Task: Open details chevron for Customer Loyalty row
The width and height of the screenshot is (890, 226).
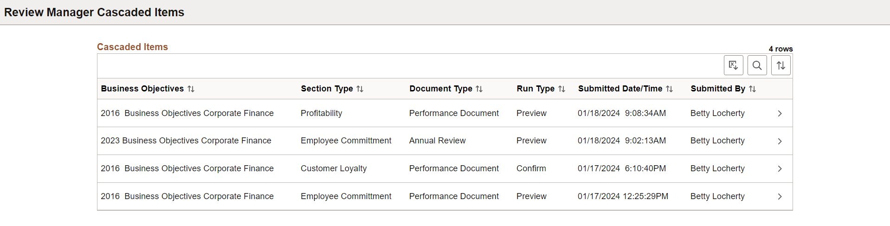Action: pos(780,169)
